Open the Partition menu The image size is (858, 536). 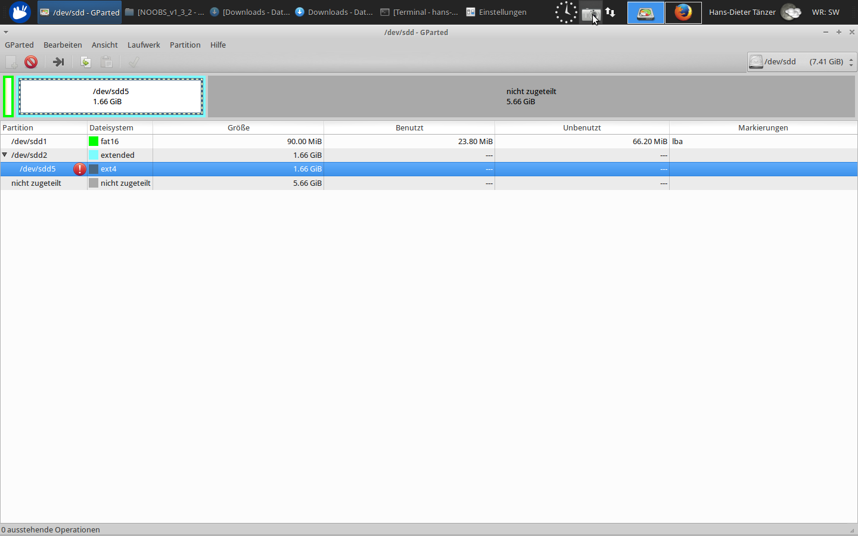(185, 45)
